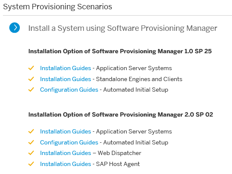Click 'Installation Option of Software Provisioning Manager 1.0 SP 25' heading
This screenshot has height=174, width=232.
(120, 51)
